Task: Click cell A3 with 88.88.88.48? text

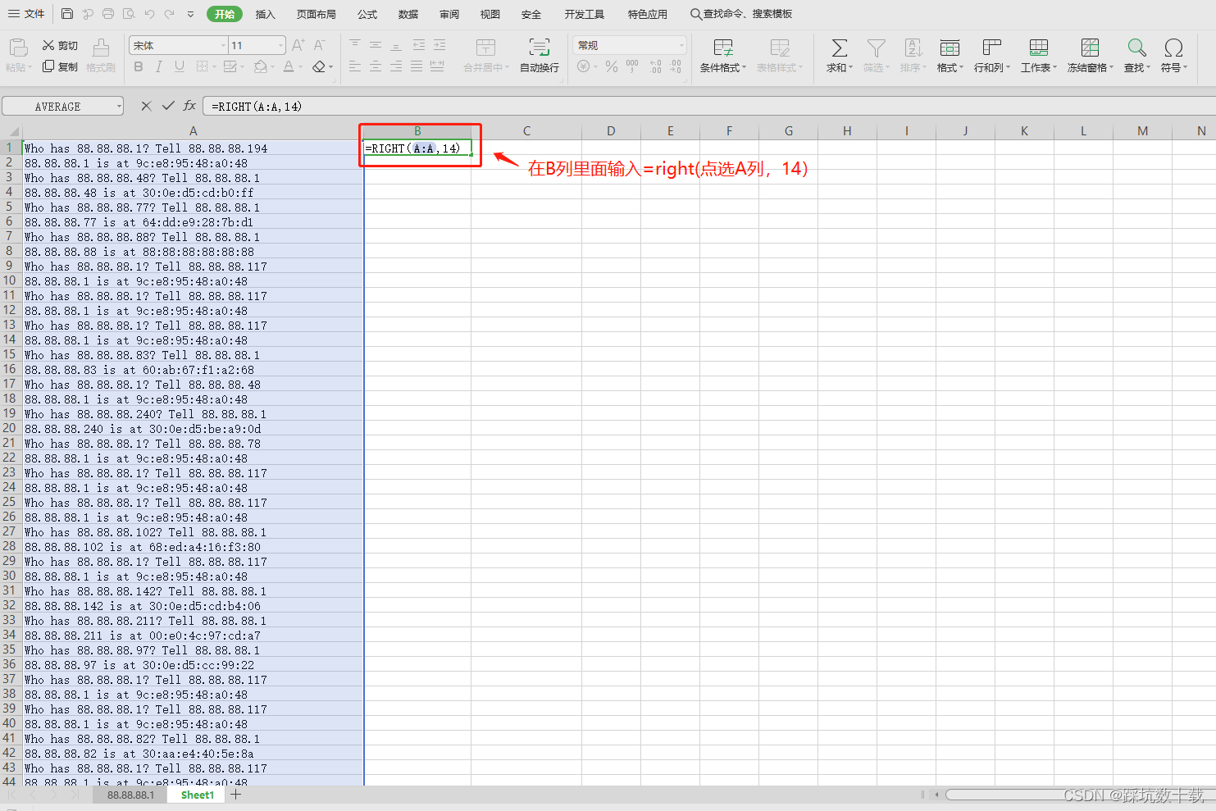Action: pos(193,178)
